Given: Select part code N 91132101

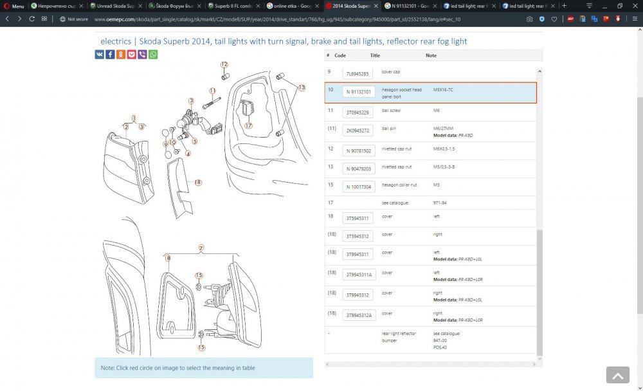Looking at the screenshot, I should (x=358, y=92).
